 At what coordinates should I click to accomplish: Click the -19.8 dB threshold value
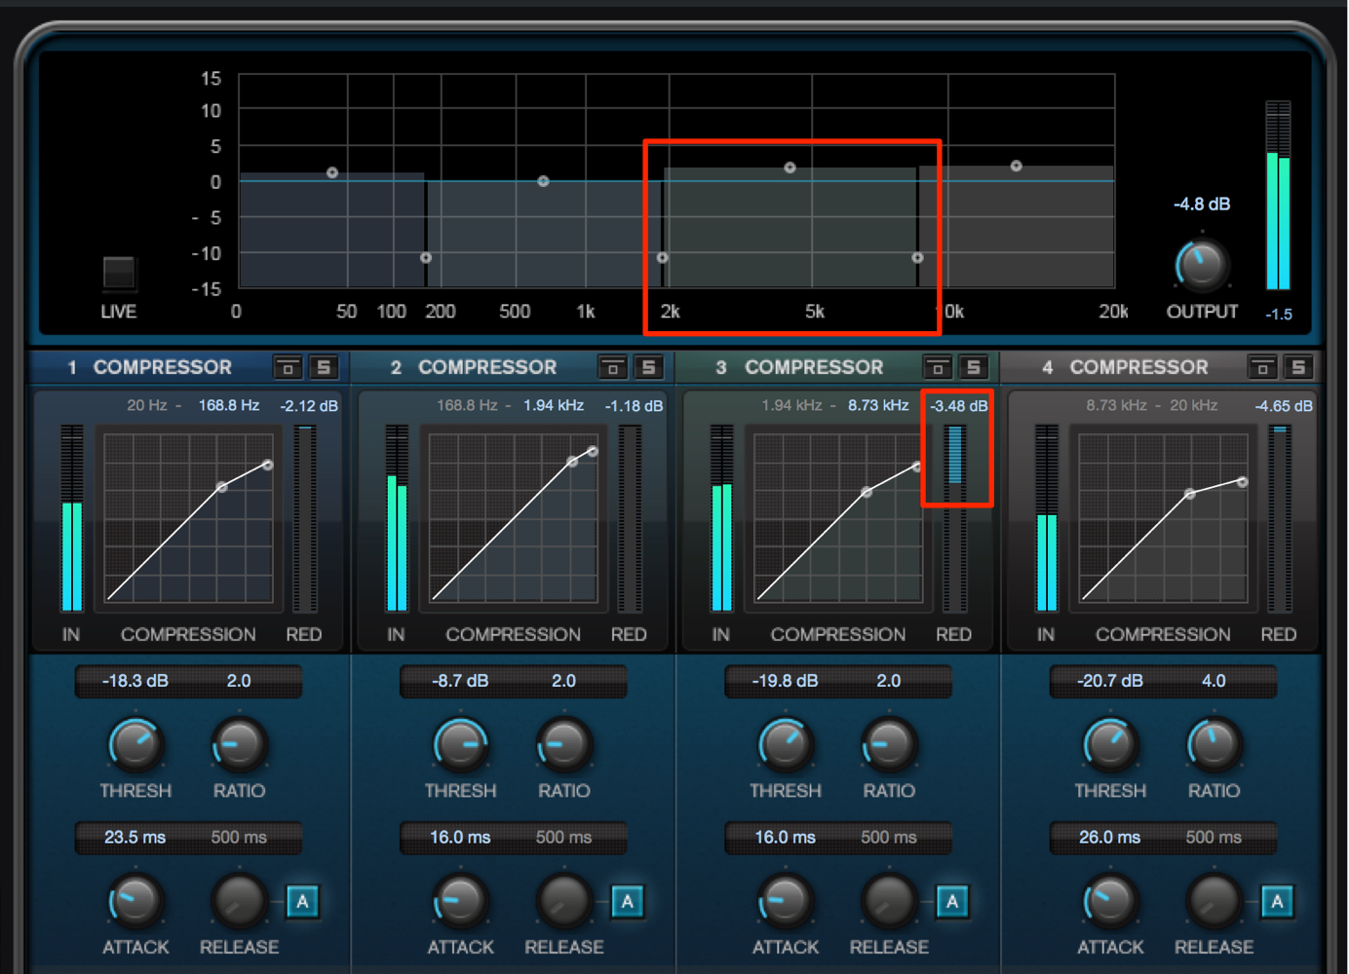(786, 681)
